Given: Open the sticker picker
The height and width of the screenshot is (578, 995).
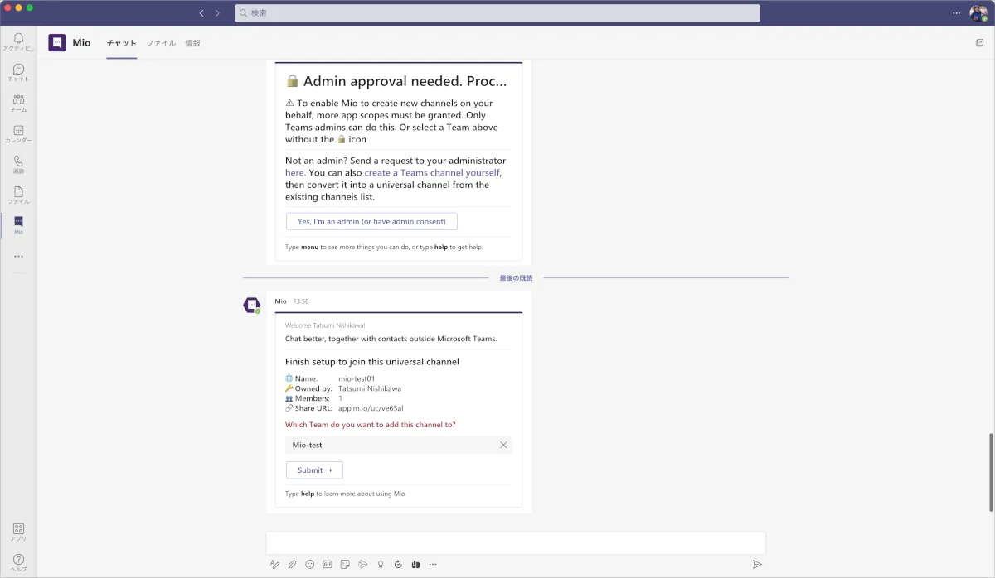Looking at the screenshot, I should click(x=345, y=565).
